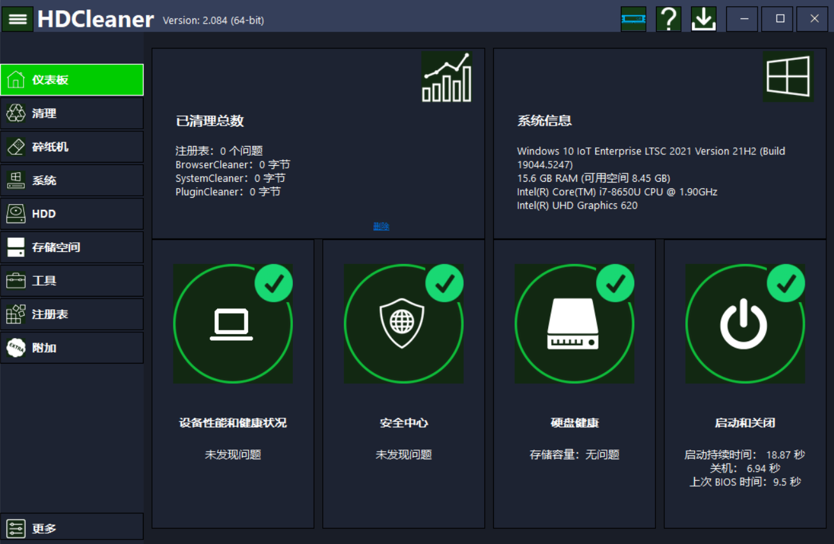Click checkmark badge on security center tile
This screenshot has height=544, width=834.
(x=445, y=283)
